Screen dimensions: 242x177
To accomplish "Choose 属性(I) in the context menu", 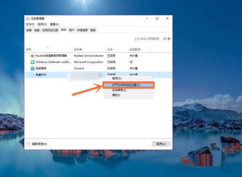I will point(128,95).
